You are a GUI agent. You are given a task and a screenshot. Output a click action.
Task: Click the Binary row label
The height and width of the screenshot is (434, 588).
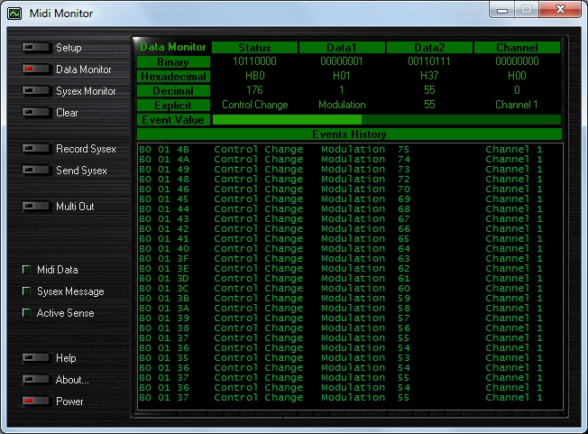coord(173,62)
